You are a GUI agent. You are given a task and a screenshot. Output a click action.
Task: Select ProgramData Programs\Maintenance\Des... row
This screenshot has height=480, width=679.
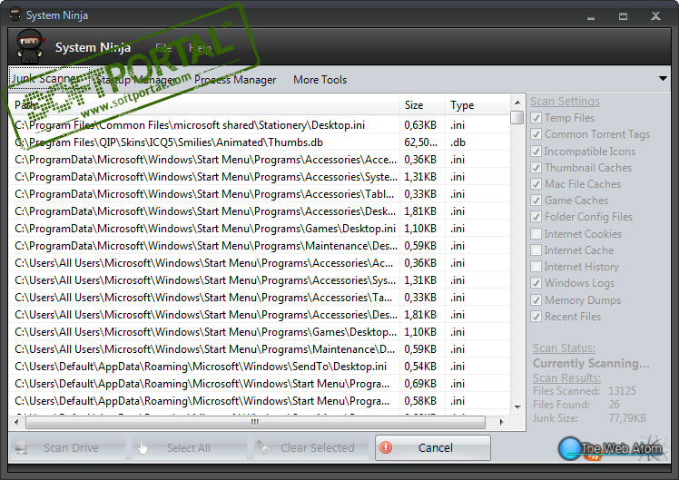tap(259, 246)
